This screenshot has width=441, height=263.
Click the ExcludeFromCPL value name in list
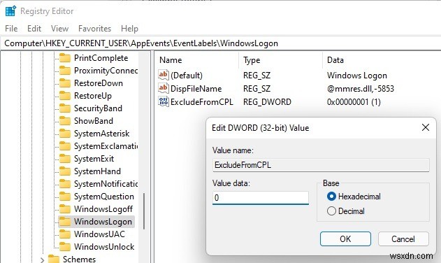click(x=202, y=102)
